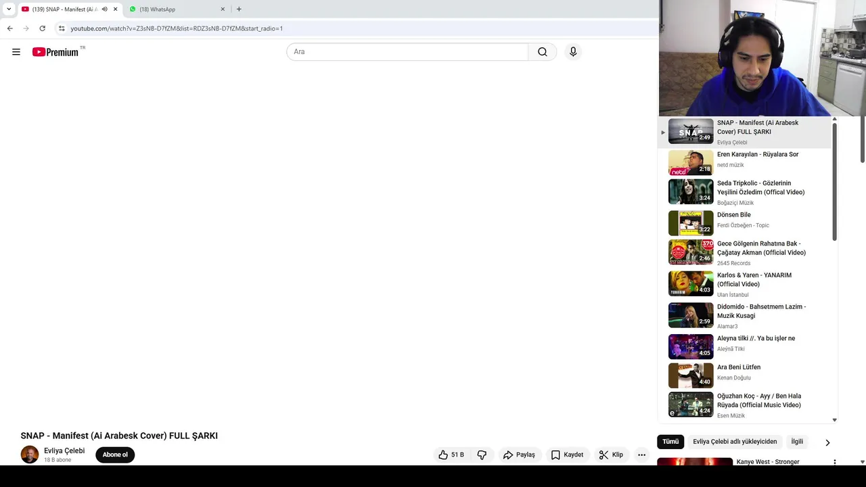Click 2645 Records channel text

(733, 263)
